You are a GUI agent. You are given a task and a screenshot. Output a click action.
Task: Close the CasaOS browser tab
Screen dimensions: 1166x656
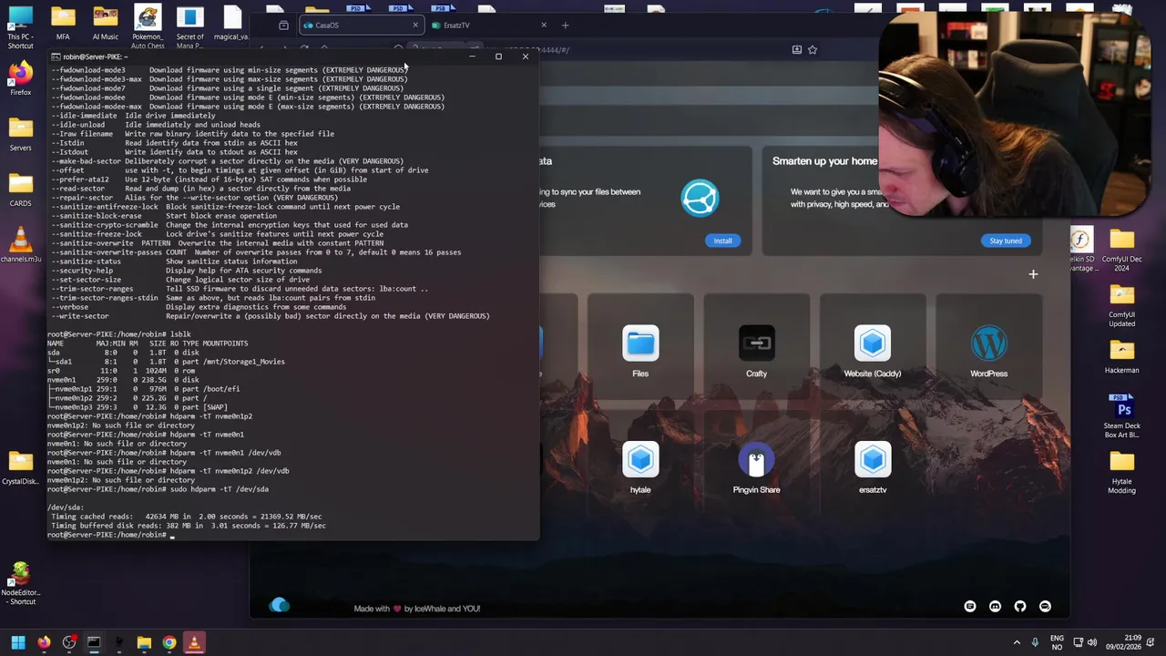[415, 26]
